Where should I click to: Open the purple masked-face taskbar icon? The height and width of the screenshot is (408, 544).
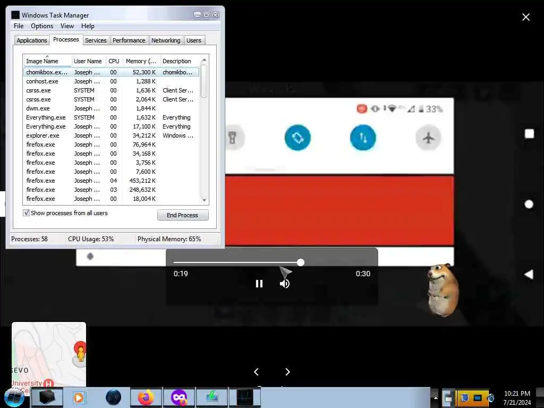[x=178, y=397]
